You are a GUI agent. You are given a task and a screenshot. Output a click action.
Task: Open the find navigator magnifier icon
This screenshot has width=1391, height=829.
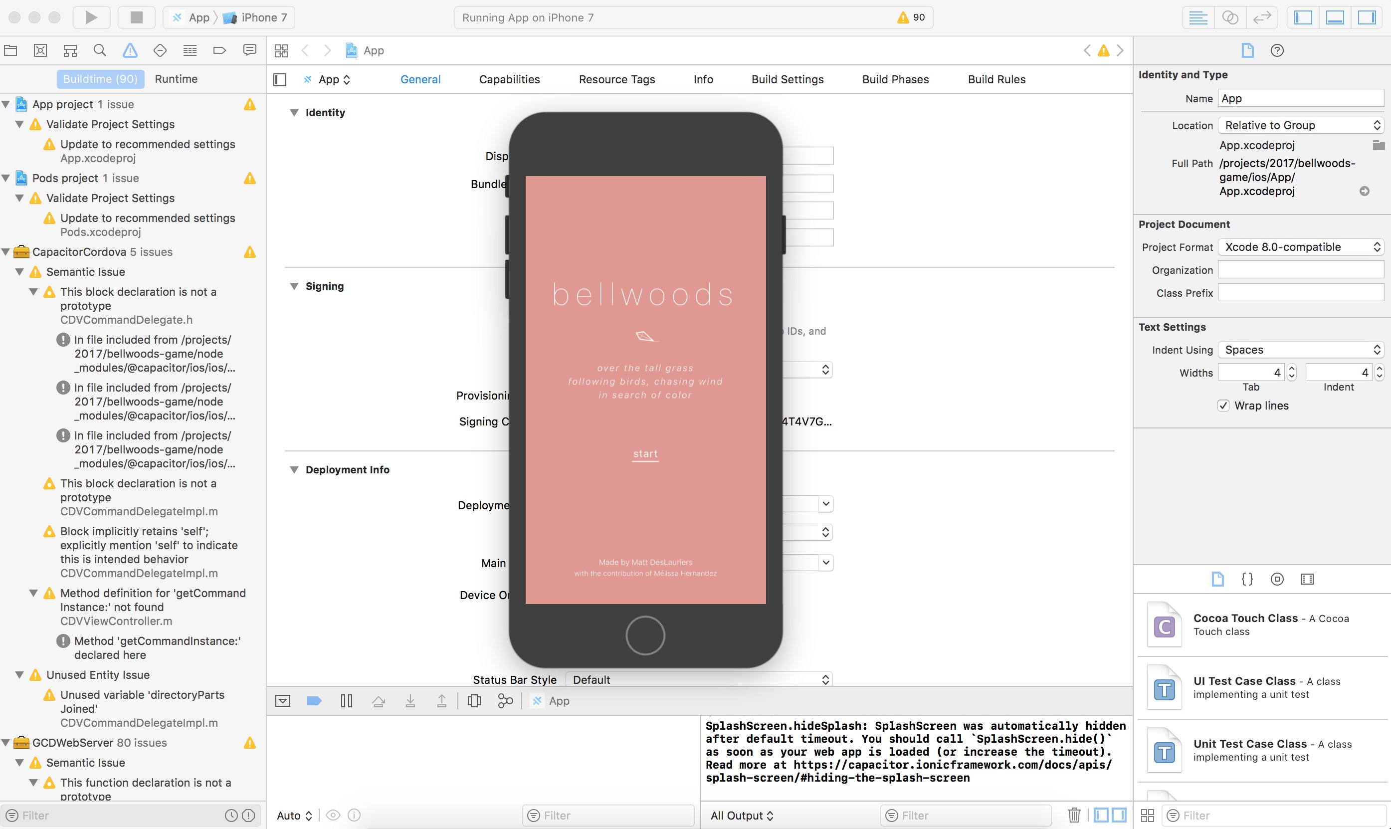(x=100, y=50)
